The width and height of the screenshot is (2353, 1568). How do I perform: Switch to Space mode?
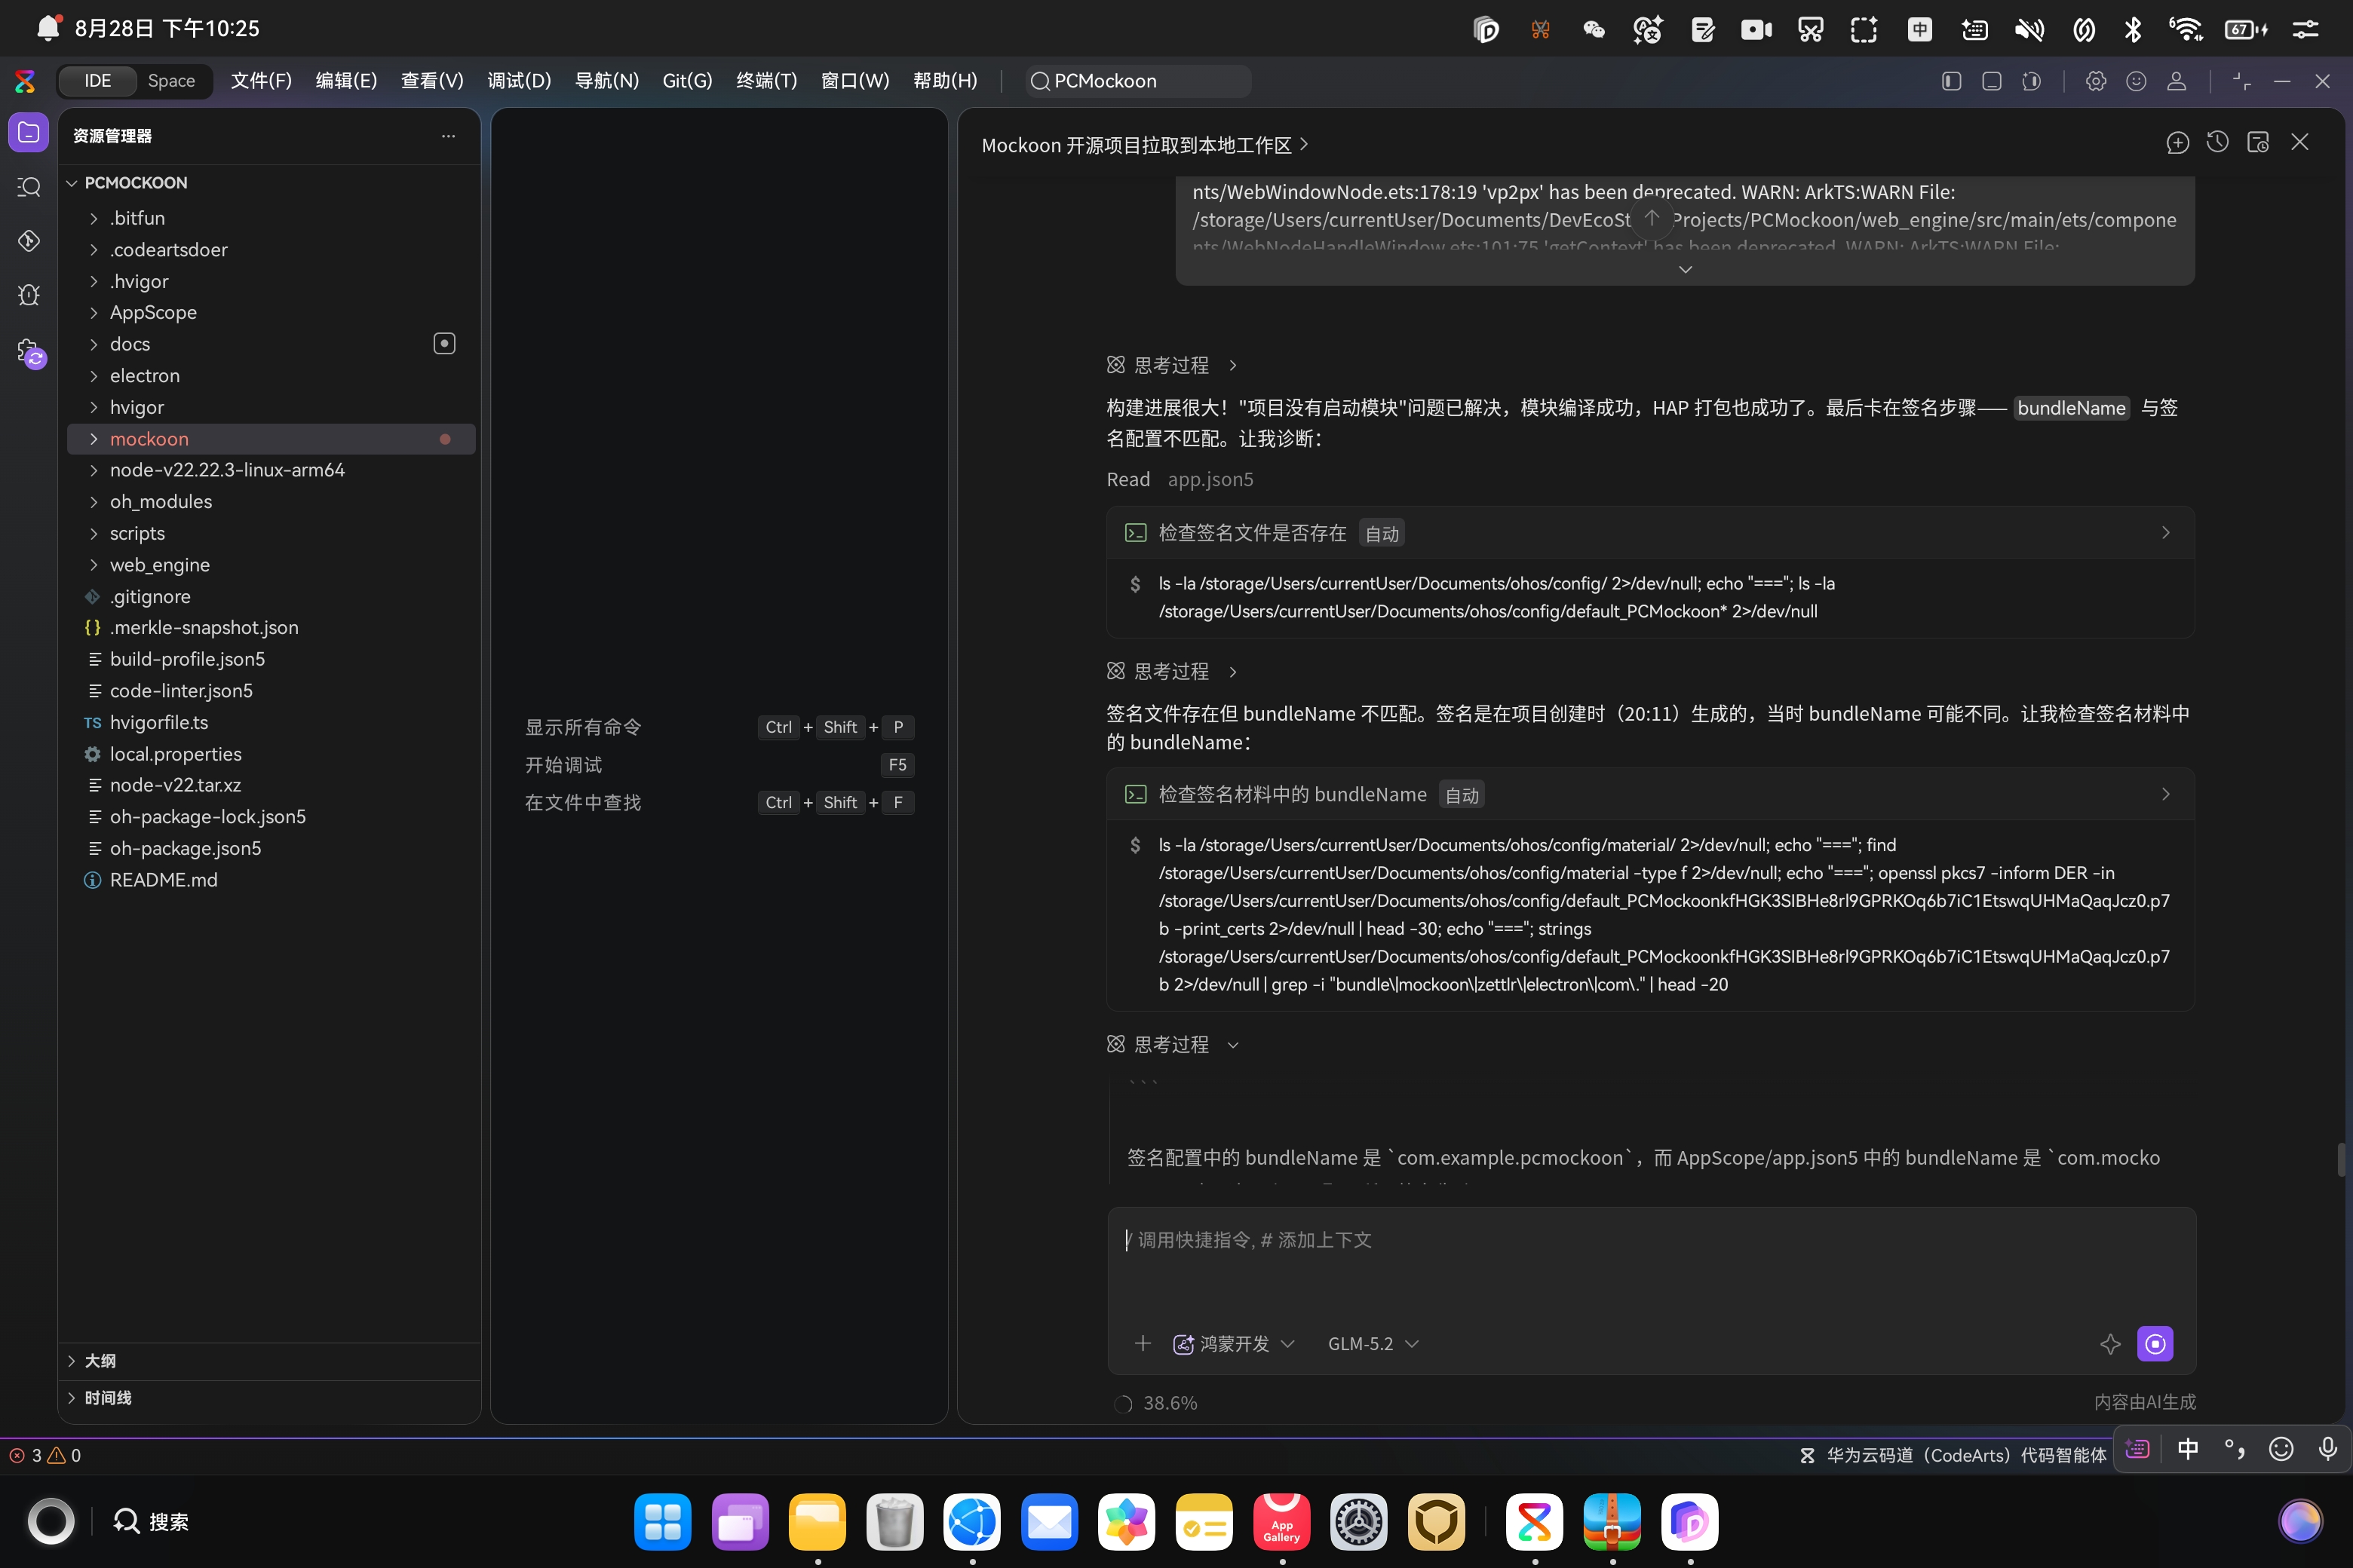tap(171, 81)
